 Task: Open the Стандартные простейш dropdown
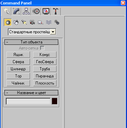click(32, 32)
